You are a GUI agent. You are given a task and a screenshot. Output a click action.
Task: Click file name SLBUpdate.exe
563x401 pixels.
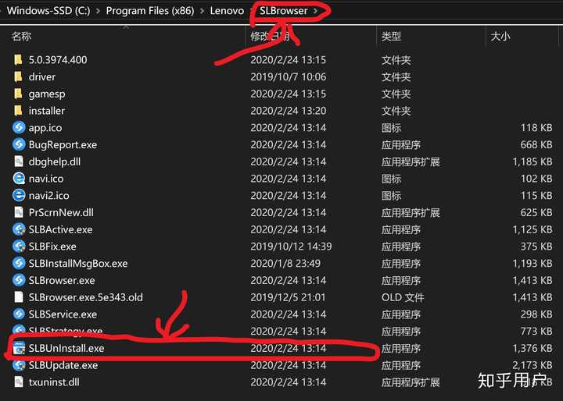(x=63, y=365)
